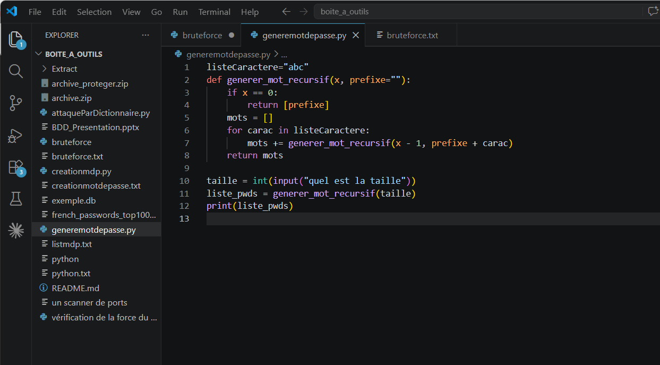Click the EXPLORER panel title
Viewport: 660px width, 365px height.
pyautogui.click(x=62, y=35)
